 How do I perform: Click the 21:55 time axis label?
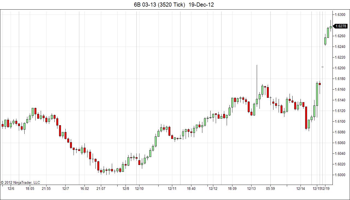[x=46, y=188]
